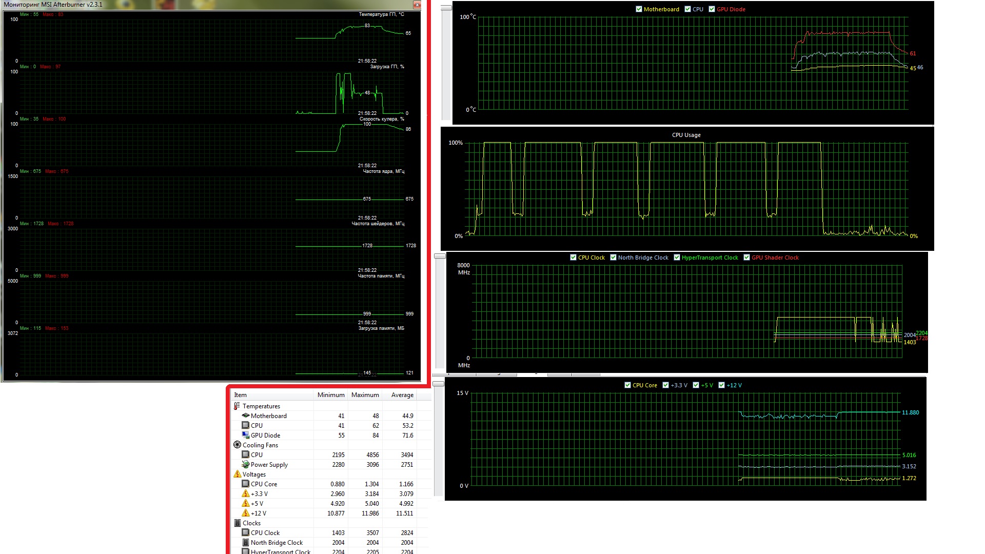Toggle the GPU Diode graph checkbox

(712, 9)
